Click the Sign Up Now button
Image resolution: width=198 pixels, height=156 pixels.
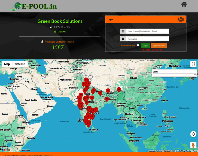point(159,45)
